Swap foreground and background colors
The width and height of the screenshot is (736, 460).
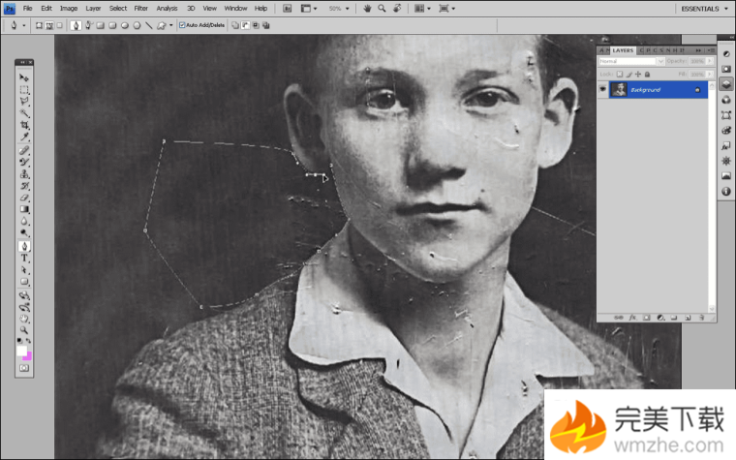[29, 341]
